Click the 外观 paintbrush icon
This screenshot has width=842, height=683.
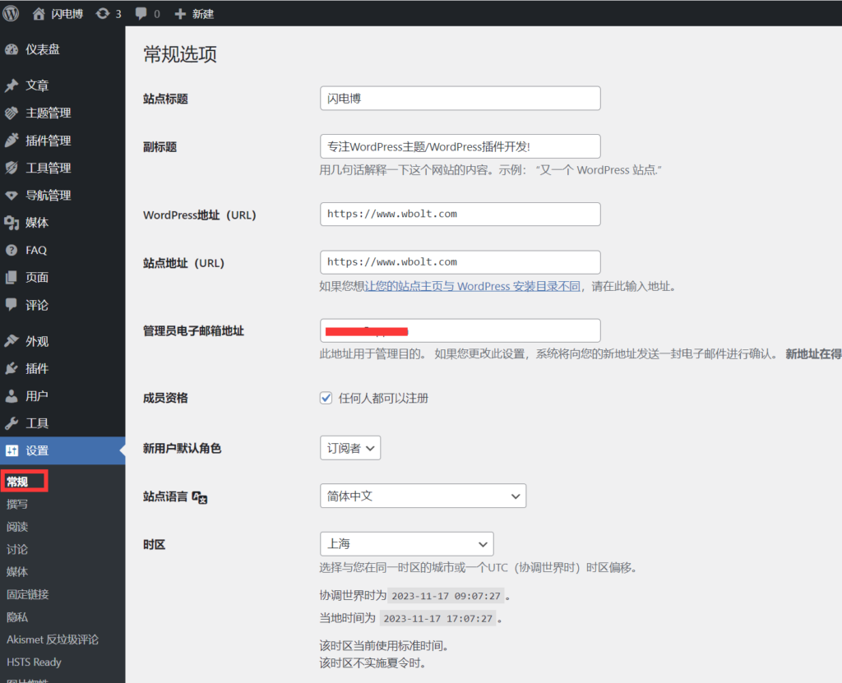tap(12, 341)
